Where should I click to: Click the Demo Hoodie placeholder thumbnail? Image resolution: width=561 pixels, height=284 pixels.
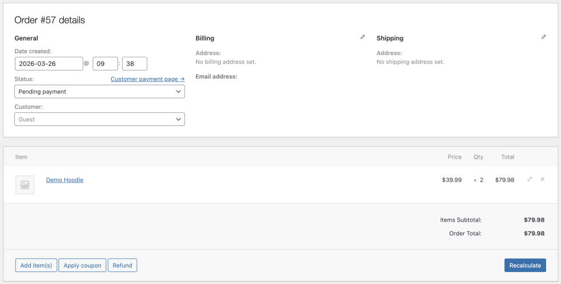click(x=25, y=184)
